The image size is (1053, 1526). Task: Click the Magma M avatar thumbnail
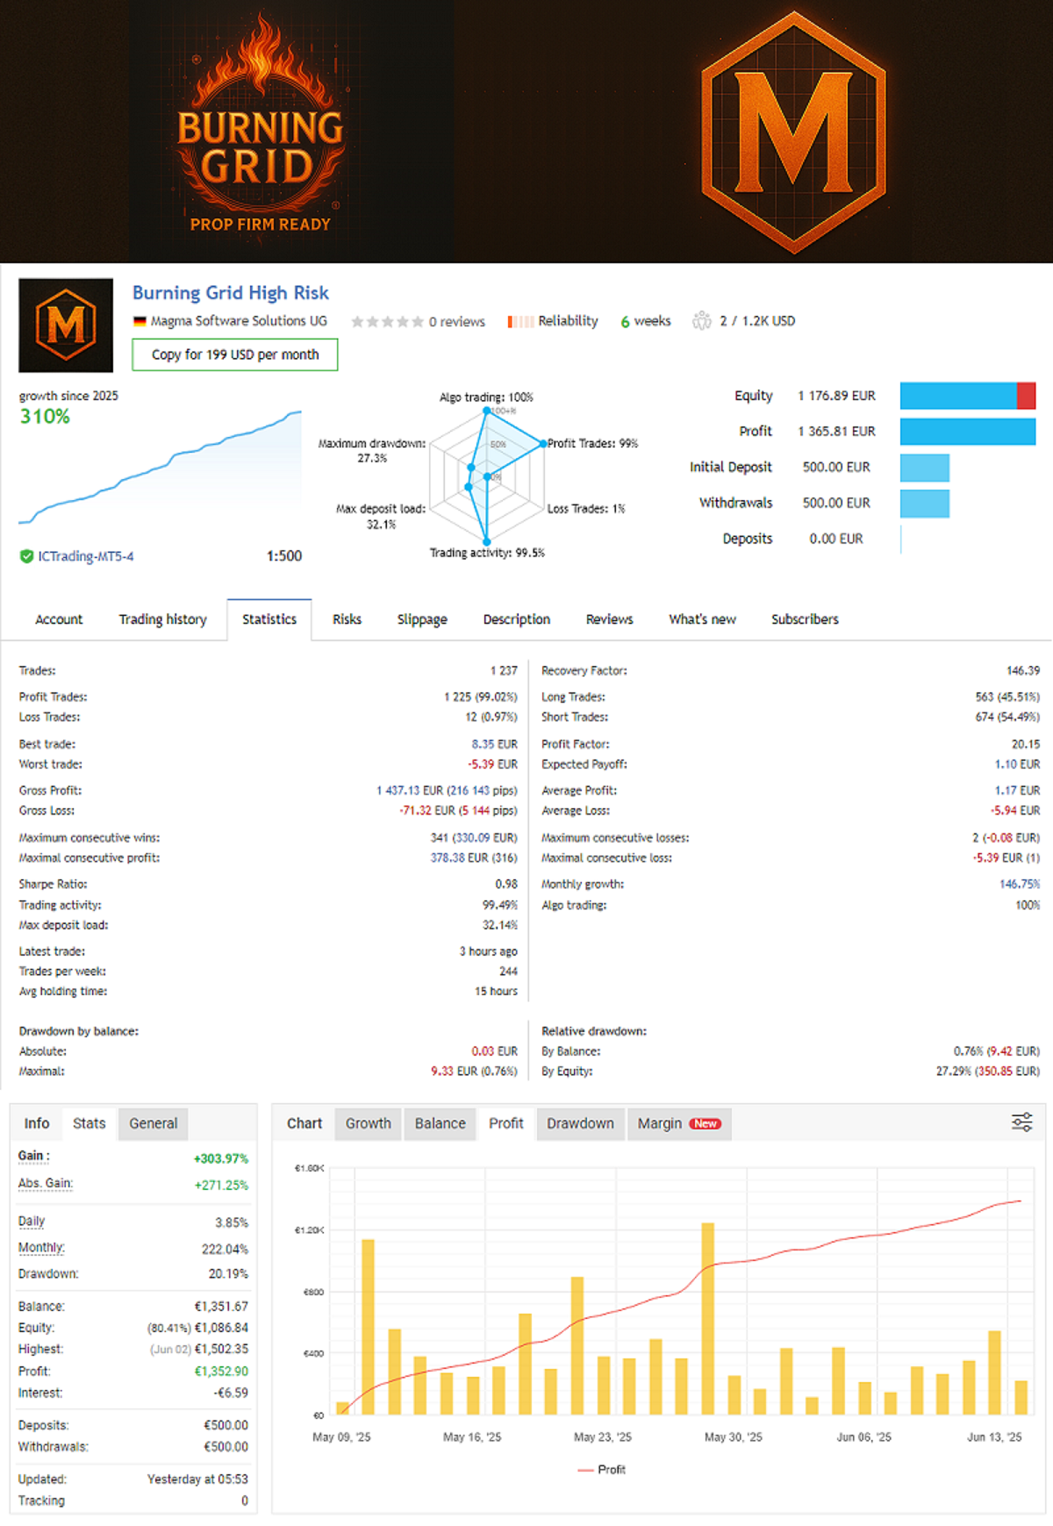tap(66, 326)
